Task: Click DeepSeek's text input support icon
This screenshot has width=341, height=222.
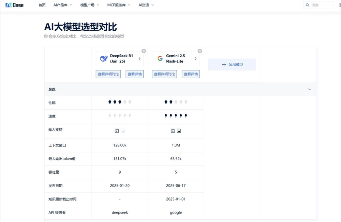Action: tap(117, 130)
